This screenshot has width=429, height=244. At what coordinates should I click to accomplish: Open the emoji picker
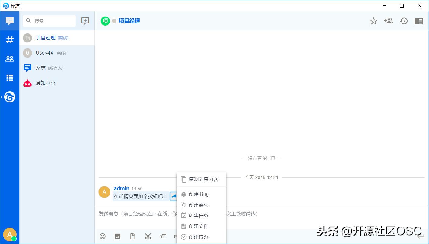(103, 236)
